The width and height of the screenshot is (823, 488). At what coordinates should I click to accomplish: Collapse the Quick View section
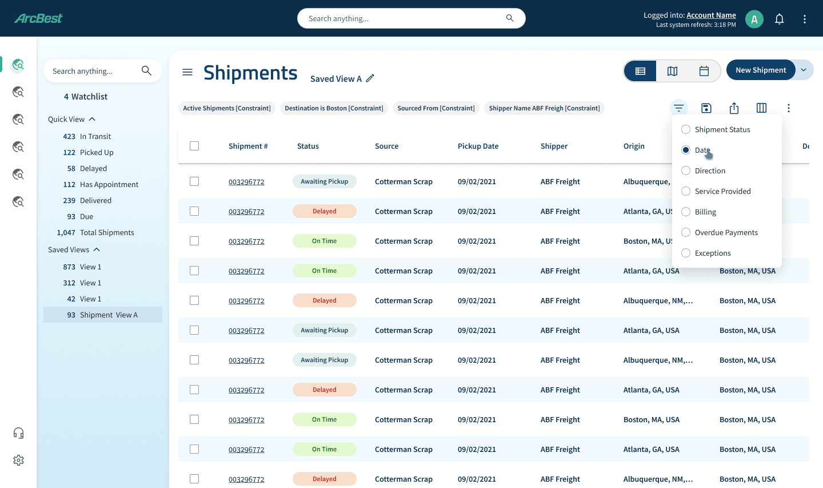click(x=92, y=119)
